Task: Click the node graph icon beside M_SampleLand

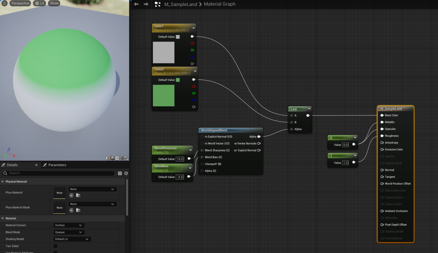Action: pos(158,4)
